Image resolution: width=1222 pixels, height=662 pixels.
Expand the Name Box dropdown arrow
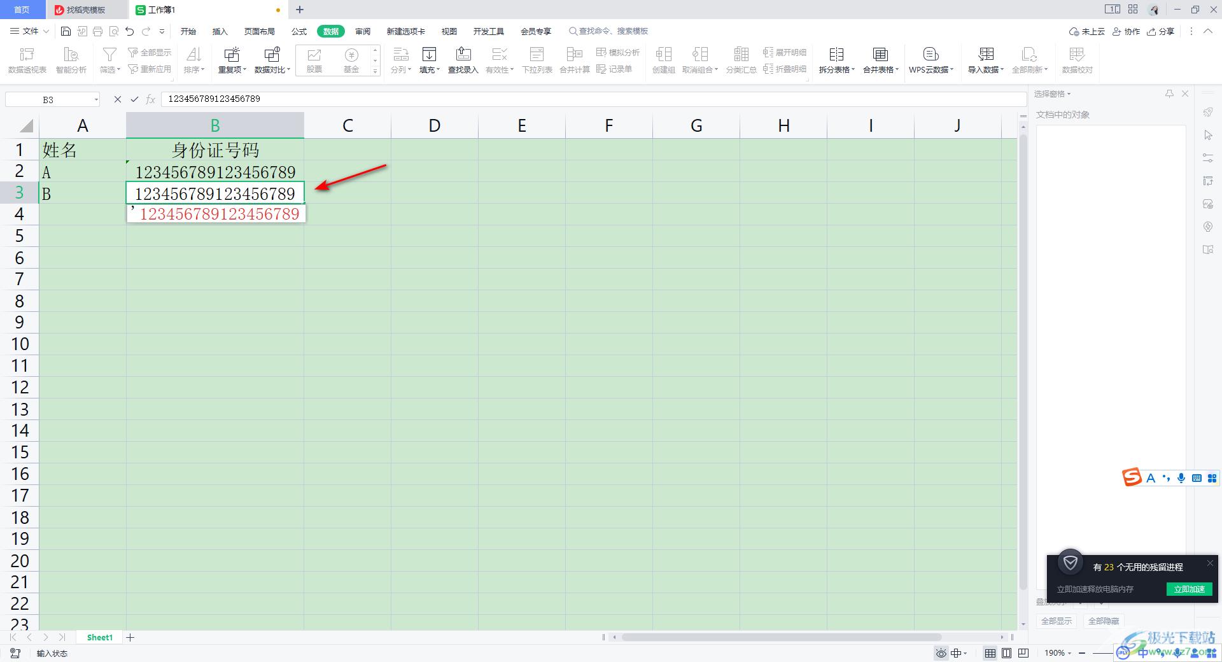[96, 100]
